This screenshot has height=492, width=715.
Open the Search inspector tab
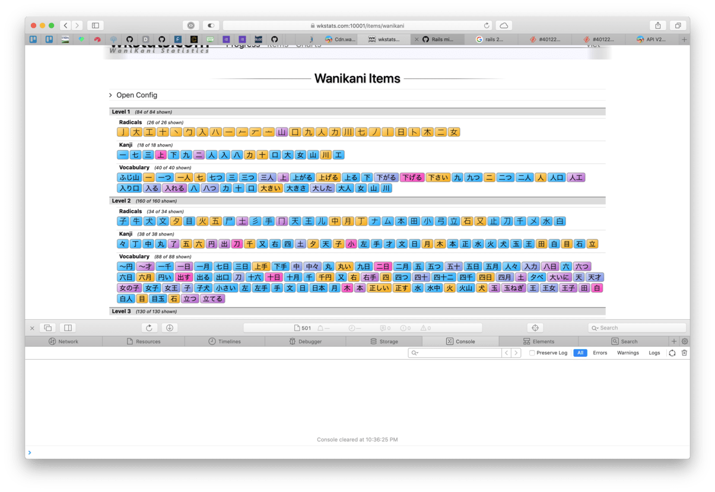coord(624,341)
